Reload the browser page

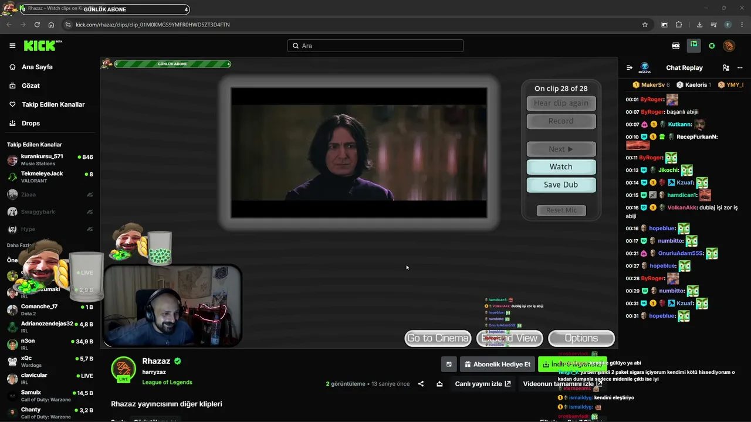[x=37, y=25]
